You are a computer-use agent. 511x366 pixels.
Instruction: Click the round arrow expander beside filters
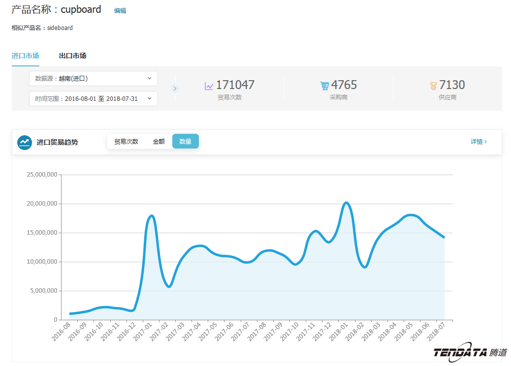point(175,89)
